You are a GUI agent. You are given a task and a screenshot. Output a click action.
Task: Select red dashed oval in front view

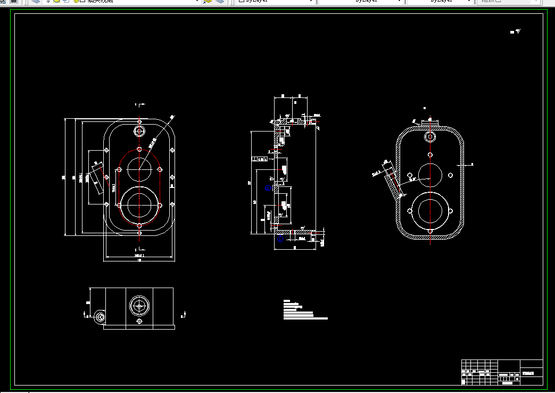pyautogui.click(x=139, y=187)
